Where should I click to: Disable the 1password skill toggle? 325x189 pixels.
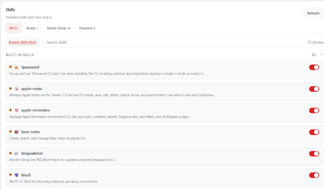coord(314,68)
